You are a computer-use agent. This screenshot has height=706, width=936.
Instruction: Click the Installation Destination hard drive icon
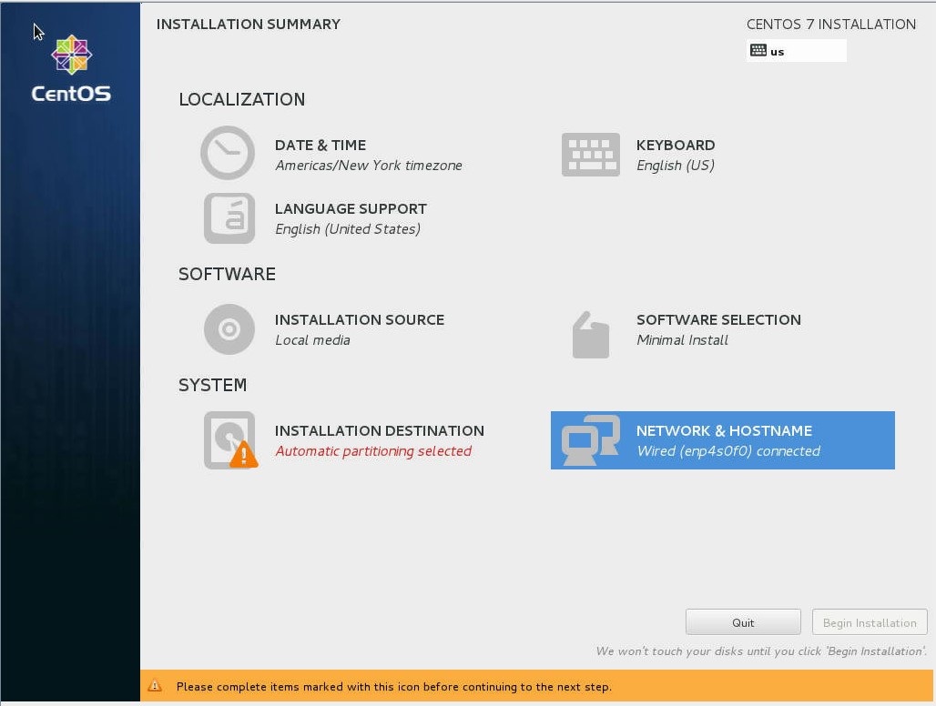click(229, 440)
